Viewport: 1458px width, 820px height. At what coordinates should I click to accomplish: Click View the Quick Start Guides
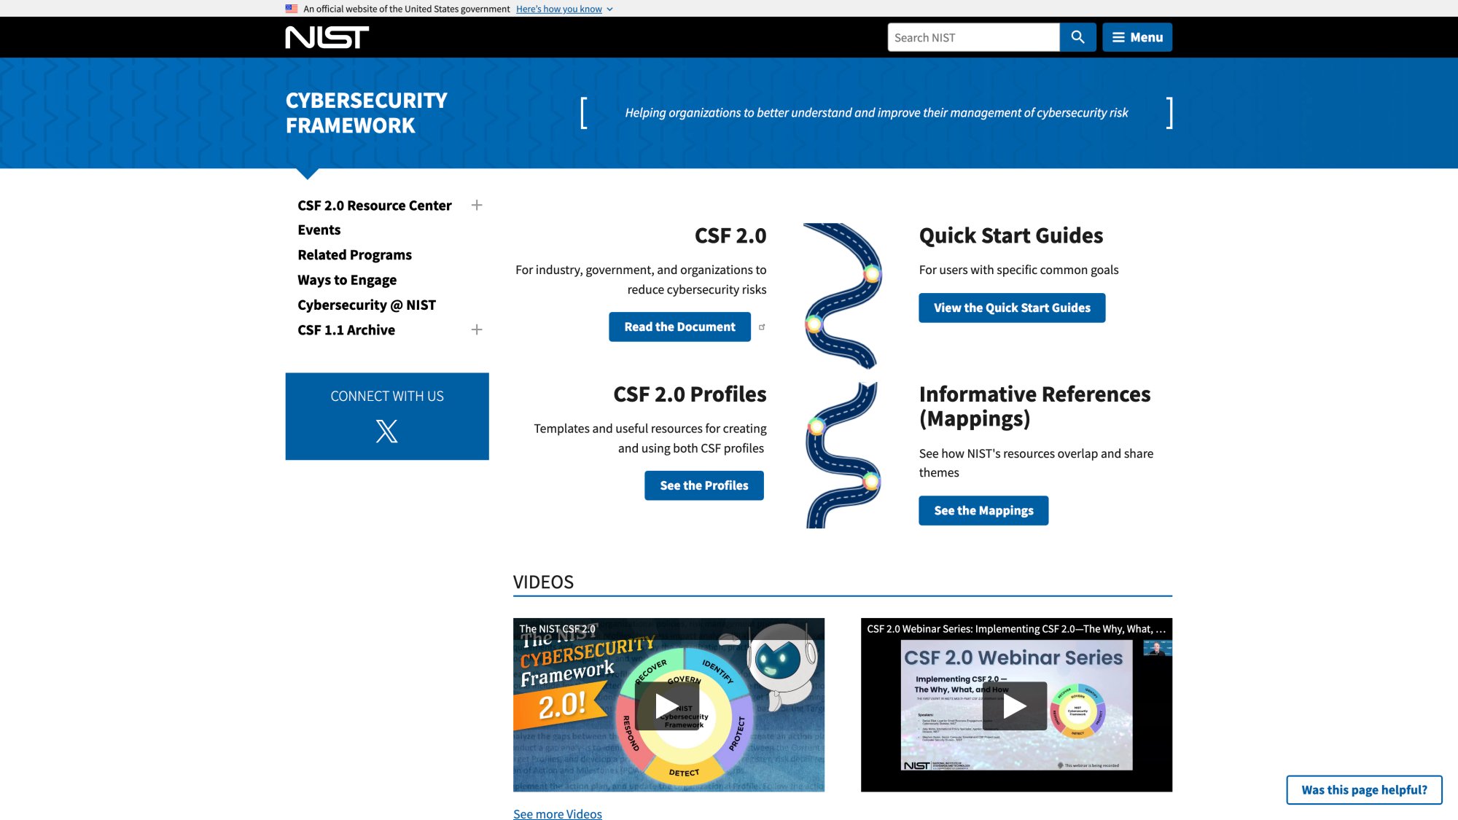point(1012,308)
